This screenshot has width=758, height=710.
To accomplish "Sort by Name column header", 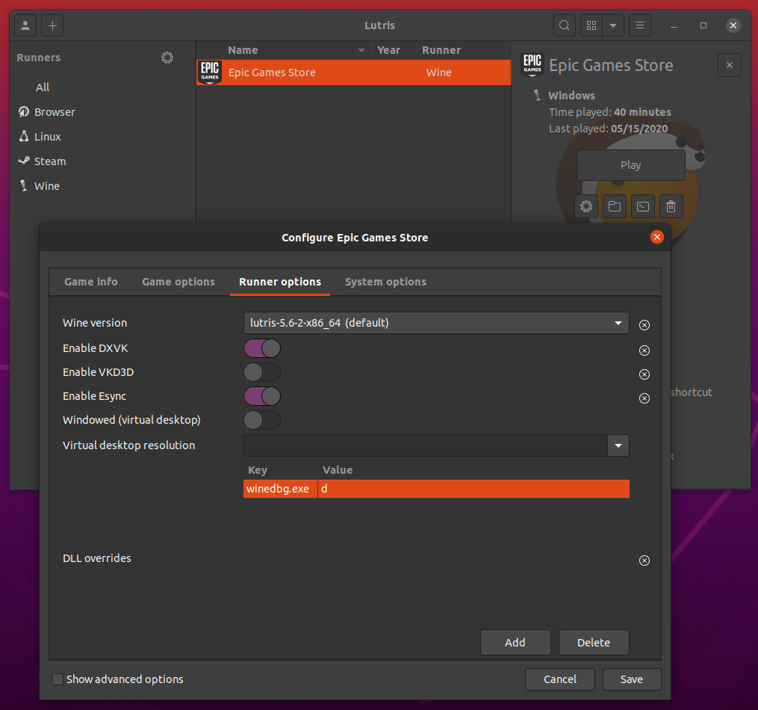I will (x=296, y=50).
